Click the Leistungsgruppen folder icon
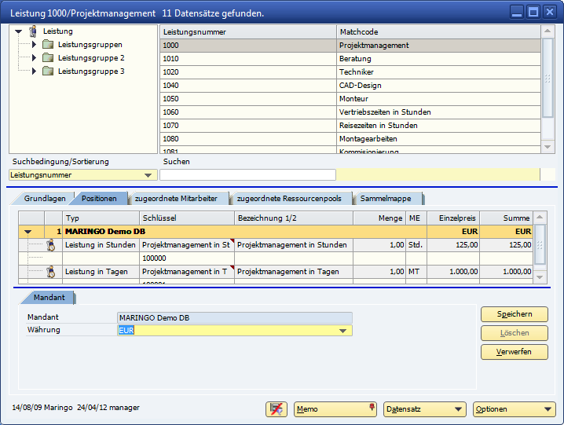The image size is (564, 425). tap(48, 45)
